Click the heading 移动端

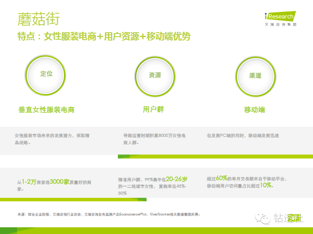pos(255,110)
